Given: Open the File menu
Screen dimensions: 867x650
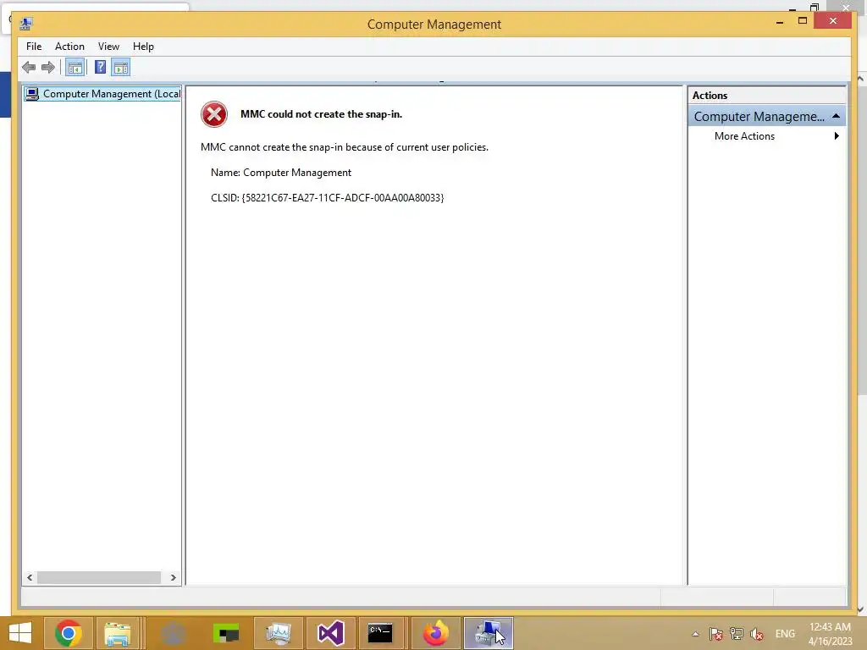Looking at the screenshot, I should pyautogui.click(x=34, y=47).
